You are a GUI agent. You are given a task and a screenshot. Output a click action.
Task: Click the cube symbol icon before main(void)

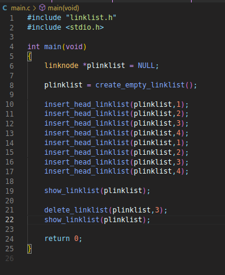tap(42, 8)
